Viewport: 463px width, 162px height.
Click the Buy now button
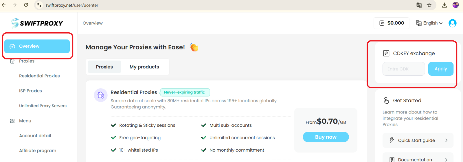[326, 137]
